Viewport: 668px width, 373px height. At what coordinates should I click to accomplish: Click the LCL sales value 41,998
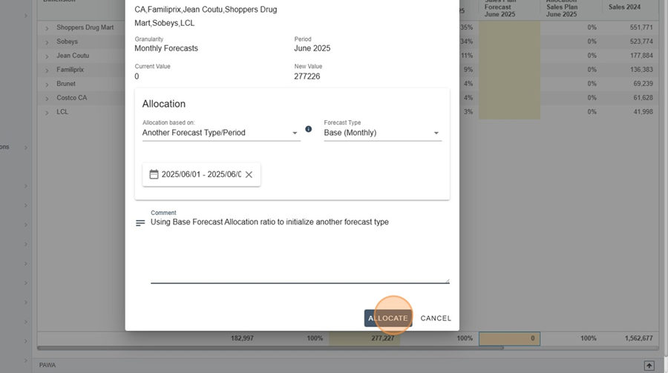[x=643, y=111]
